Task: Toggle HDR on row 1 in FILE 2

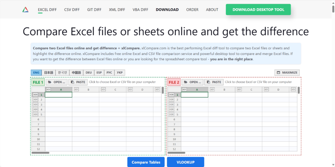Action: (171, 95)
